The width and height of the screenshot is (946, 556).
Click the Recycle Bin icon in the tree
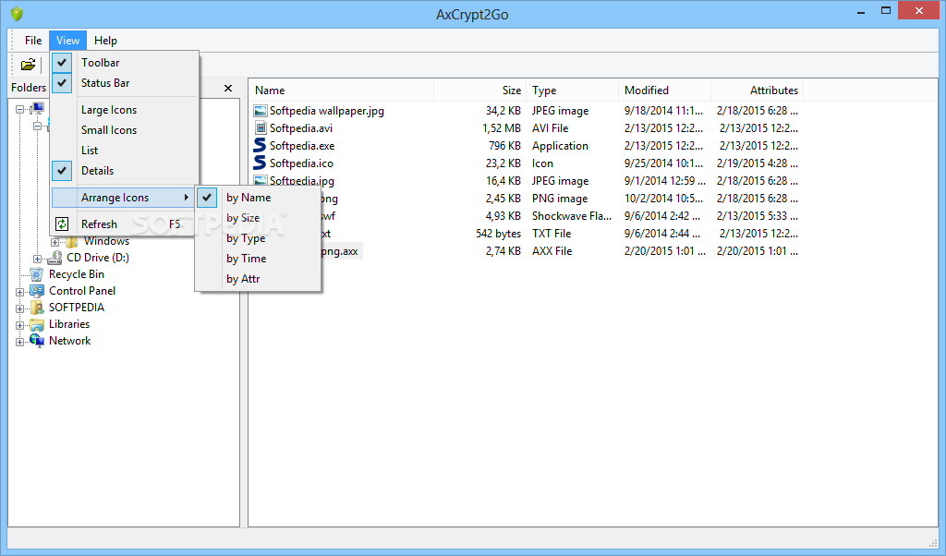(37, 274)
